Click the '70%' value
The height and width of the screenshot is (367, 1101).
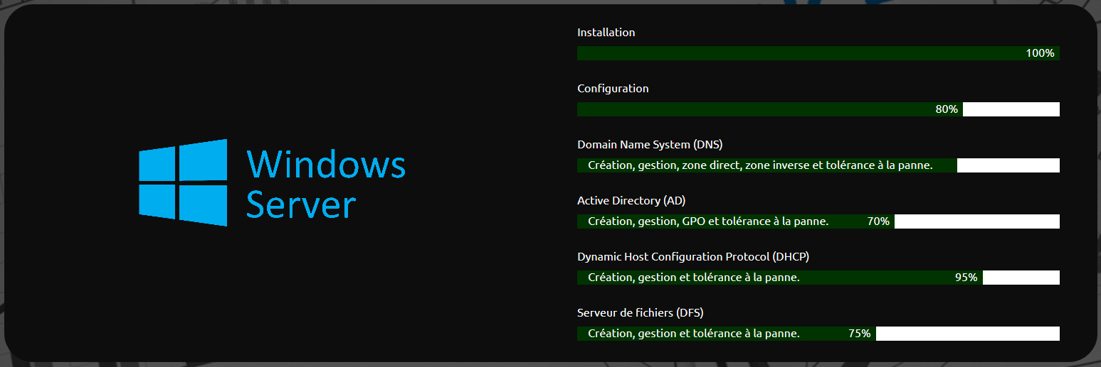coord(878,221)
